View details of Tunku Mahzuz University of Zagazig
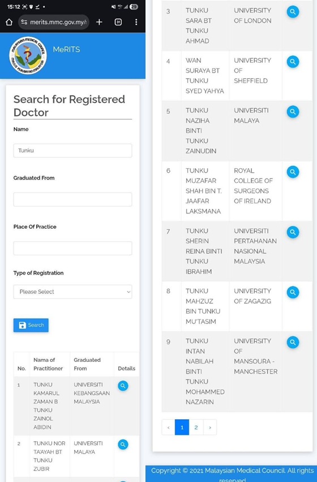Viewport: 317px width, 482px height. point(293,292)
